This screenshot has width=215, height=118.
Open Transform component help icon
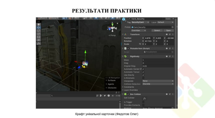(167, 34)
